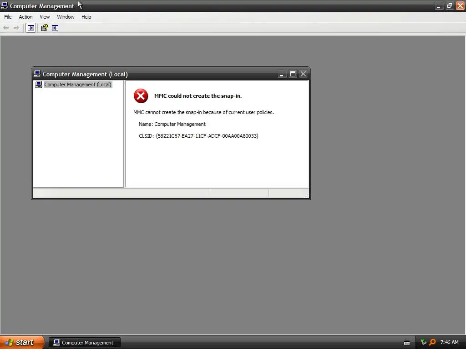Viewport: 466px width, 349px height.
Task: Open the Window menu
Action: point(66,17)
